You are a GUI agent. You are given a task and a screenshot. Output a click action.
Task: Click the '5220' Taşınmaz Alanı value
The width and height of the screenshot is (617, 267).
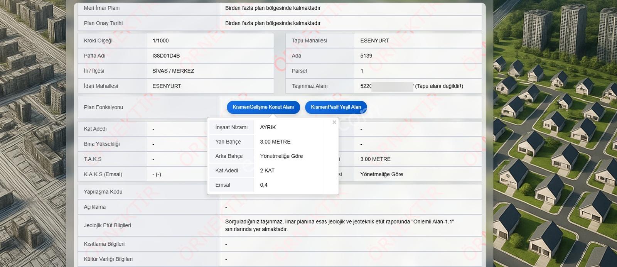pos(366,86)
